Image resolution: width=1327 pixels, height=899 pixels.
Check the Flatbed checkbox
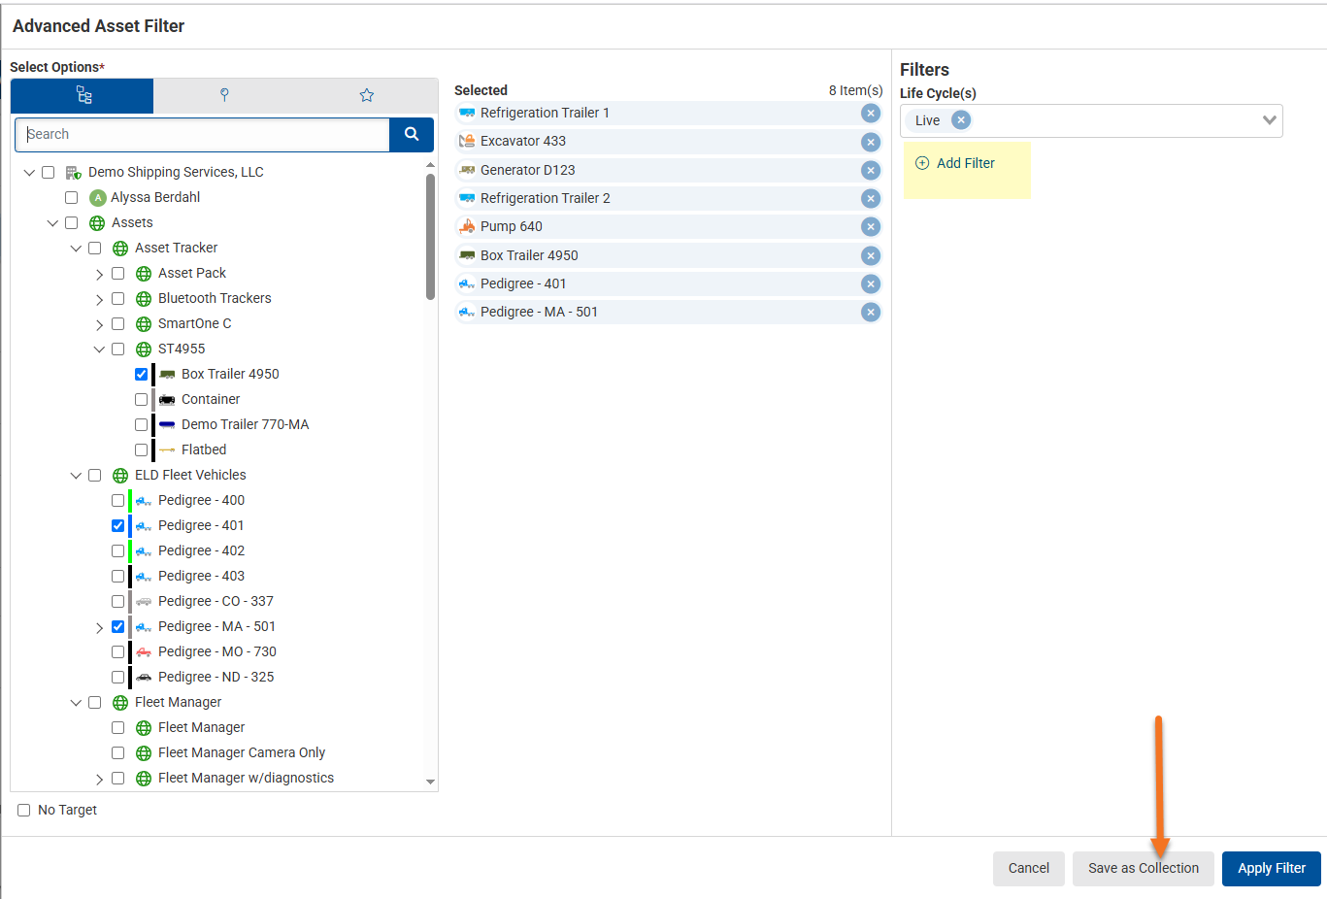[x=142, y=450]
